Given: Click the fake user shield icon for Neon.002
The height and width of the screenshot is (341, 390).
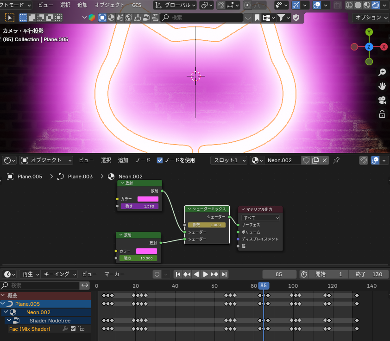Looking at the screenshot, I should [x=306, y=160].
